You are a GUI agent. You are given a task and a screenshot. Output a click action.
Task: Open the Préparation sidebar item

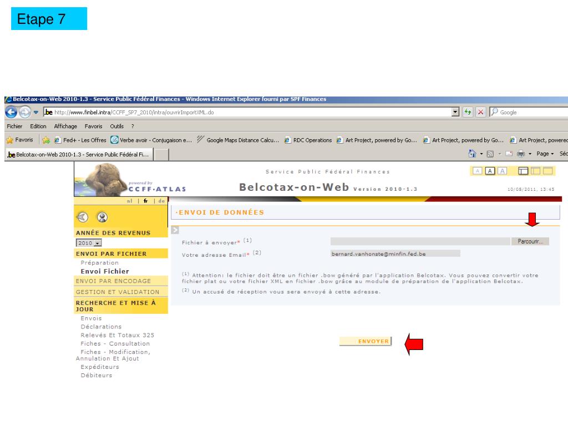[x=100, y=262]
